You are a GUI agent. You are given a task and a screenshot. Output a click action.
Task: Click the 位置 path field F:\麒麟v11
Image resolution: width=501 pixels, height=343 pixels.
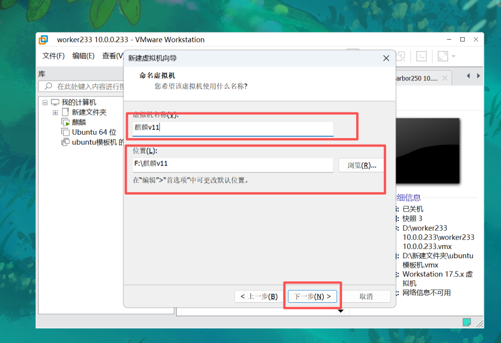(x=233, y=164)
